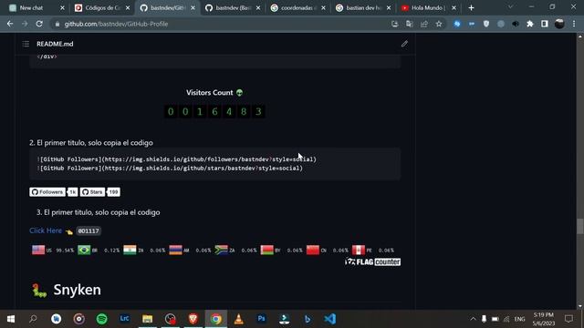Reload the GitHub page
The height and width of the screenshot is (328, 584).
[39, 24]
